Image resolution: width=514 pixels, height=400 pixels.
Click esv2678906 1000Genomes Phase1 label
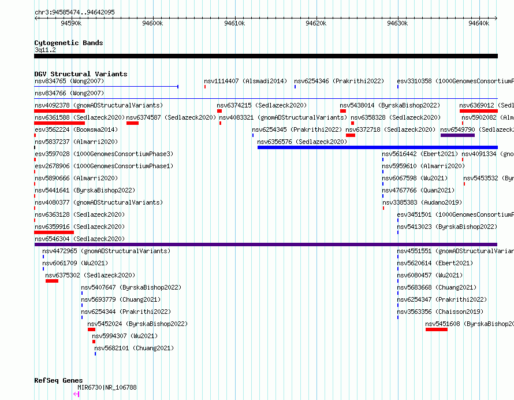104,166
